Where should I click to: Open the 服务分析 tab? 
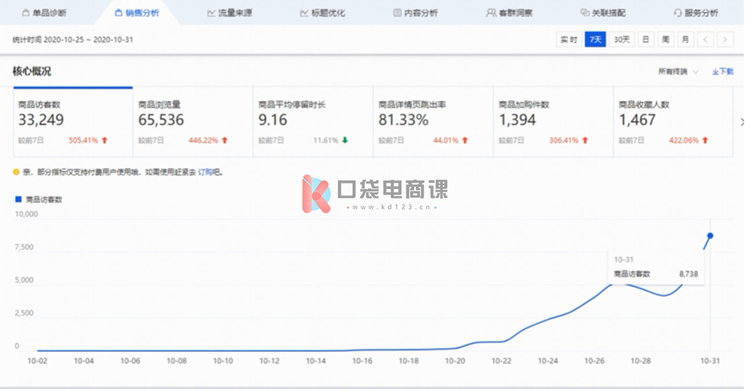(696, 13)
